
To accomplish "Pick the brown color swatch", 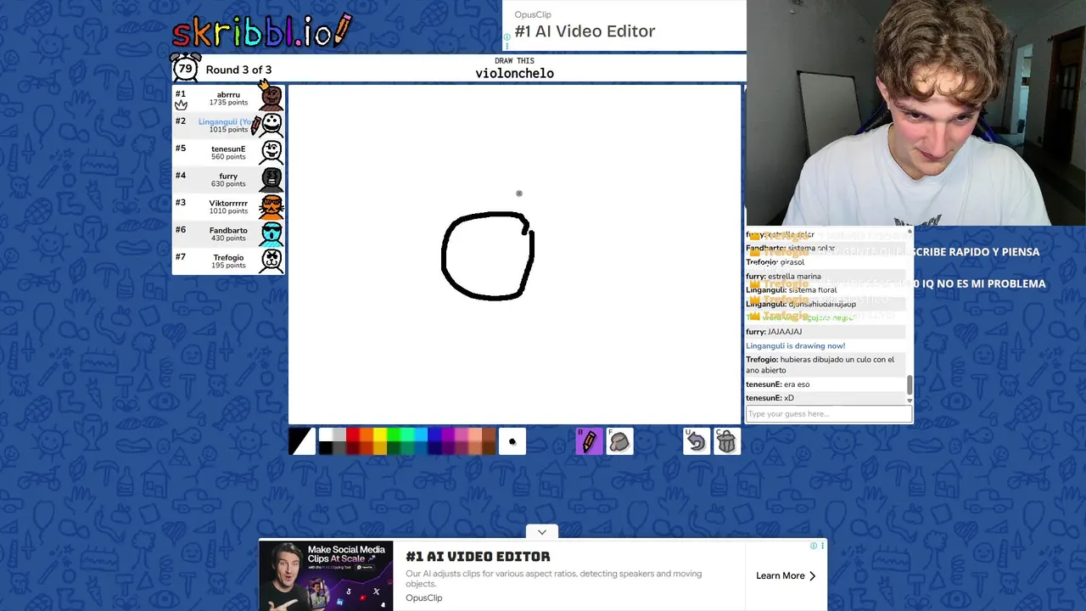I will point(489,434).
